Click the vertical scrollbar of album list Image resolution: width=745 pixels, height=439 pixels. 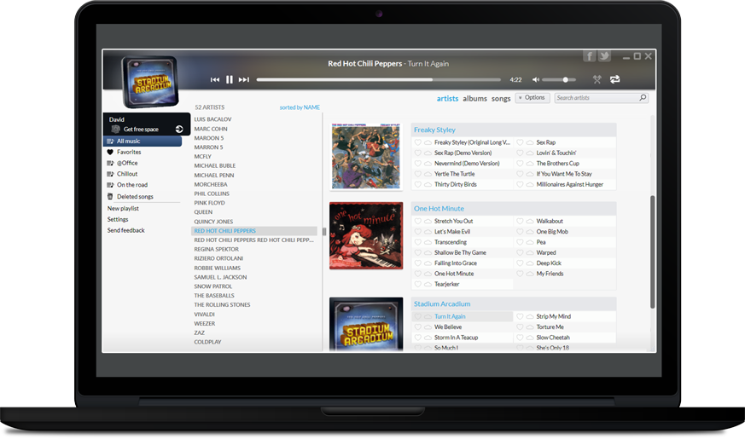click(652, 251)
